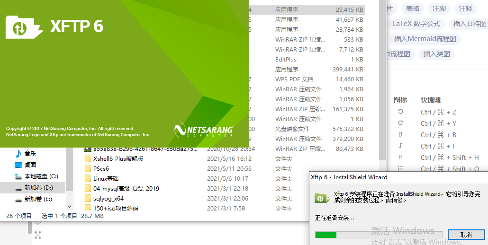Click the 图标 column header
The height and width of the screenshot is (245, 488).
(x=400, y=100)
